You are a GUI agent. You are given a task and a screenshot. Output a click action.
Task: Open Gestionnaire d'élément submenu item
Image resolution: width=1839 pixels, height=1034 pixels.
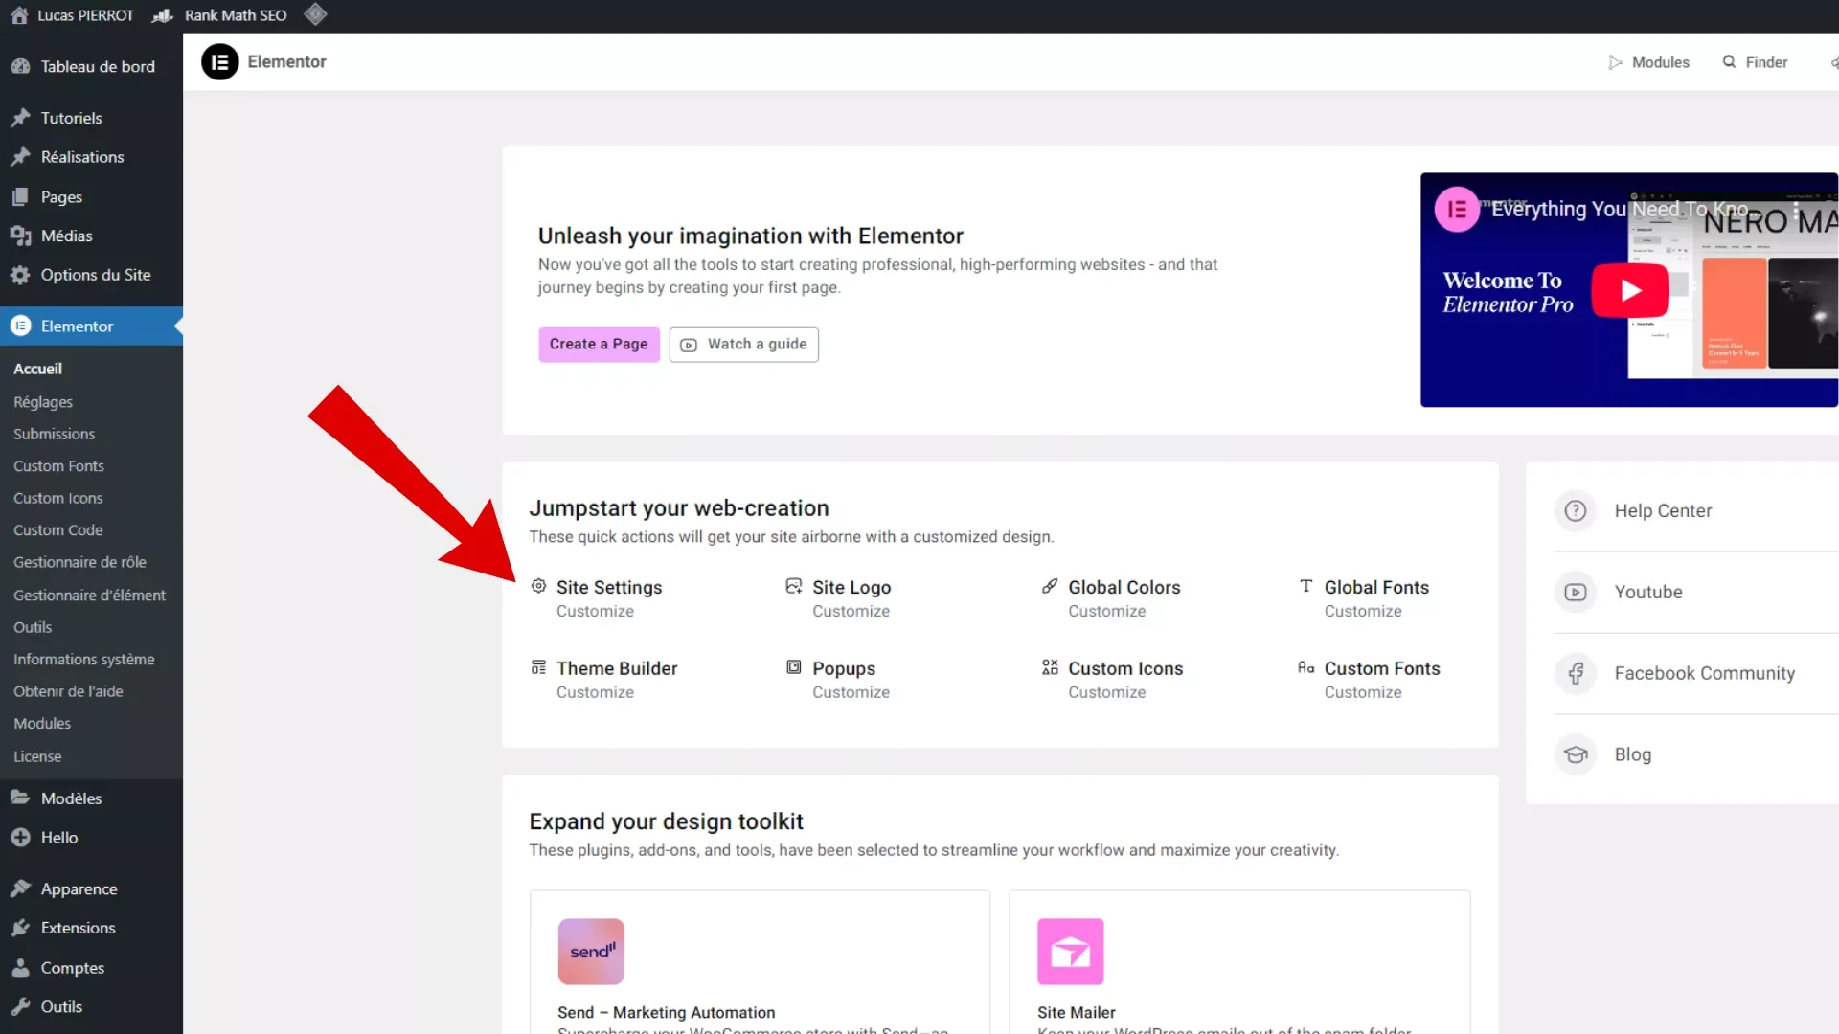tap(89, 595)
